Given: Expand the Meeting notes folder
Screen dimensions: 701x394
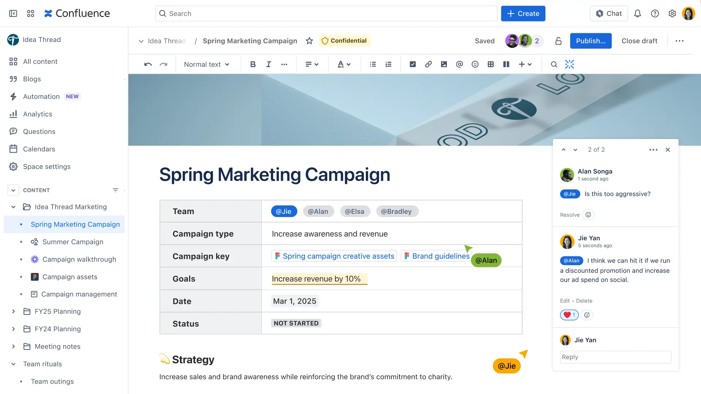Looking at the screenshot, I should pyautogui.click(x=13, y=347).
